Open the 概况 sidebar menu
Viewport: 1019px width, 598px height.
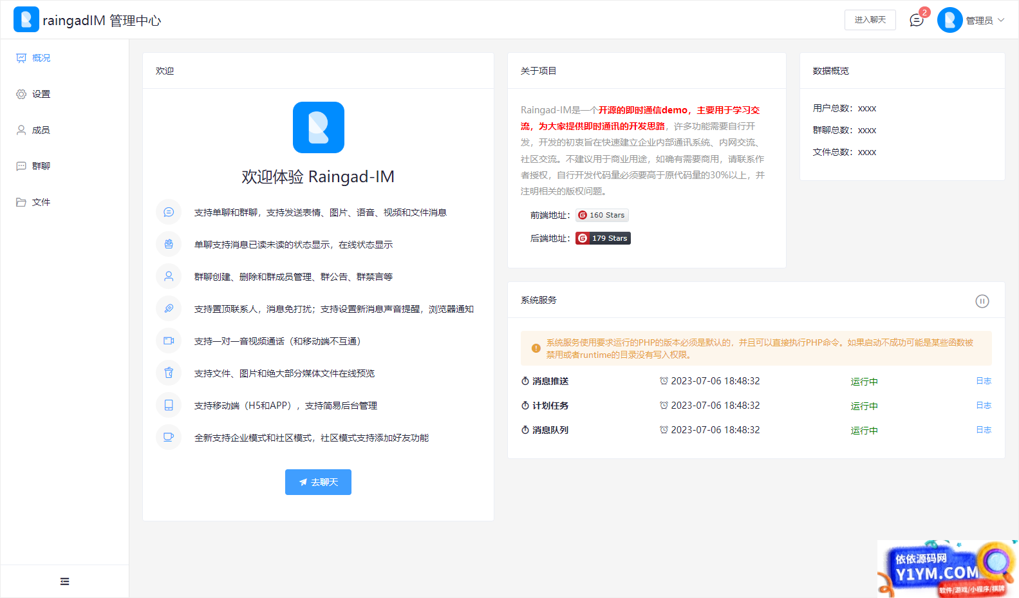(x=64, y=58)
